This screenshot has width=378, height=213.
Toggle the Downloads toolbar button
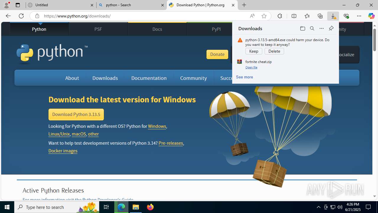pos(333,16)
